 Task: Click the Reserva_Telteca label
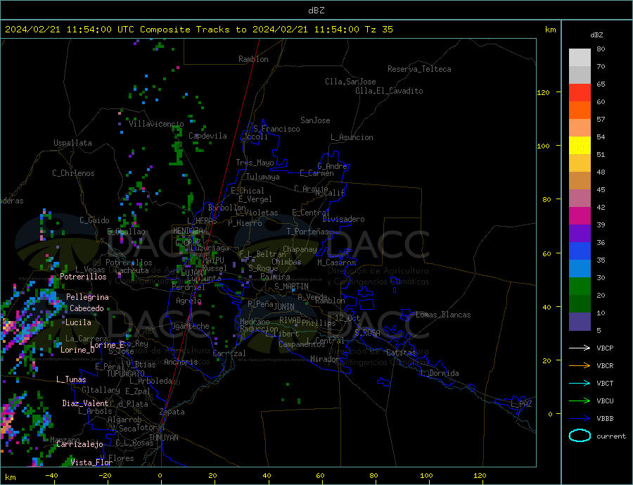point(419,69)
